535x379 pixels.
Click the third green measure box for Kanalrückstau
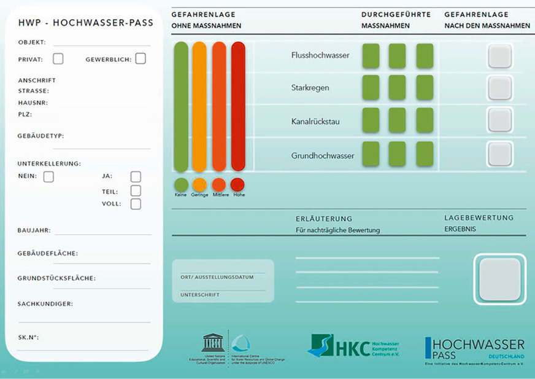coord(425,120)
